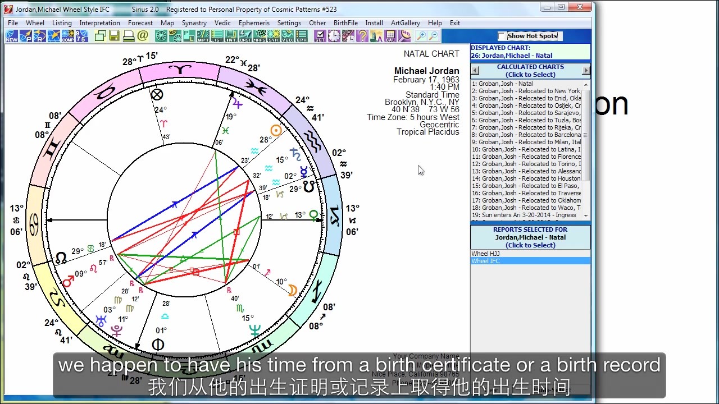This screenshot has width=719, height=404.
Task: Click the SET settings checkmark icon
Action: [320, 36]
